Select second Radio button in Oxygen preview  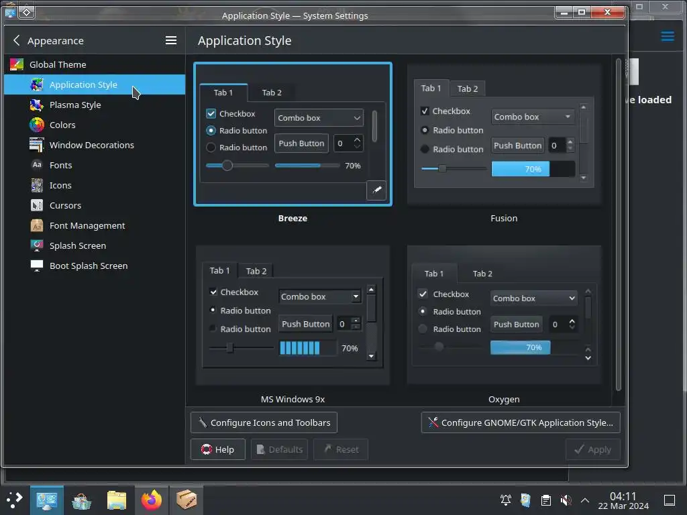click(x=423, y=329)
